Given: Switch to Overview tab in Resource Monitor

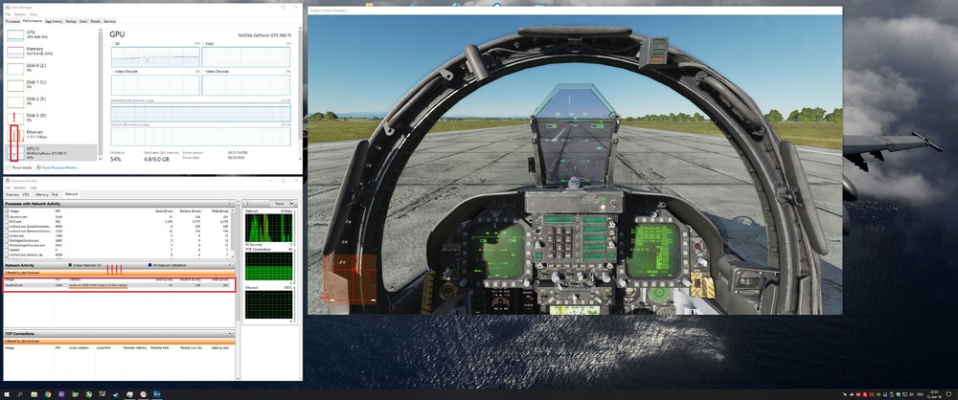Looking at the screenshot, I should [x=12, y=194].
